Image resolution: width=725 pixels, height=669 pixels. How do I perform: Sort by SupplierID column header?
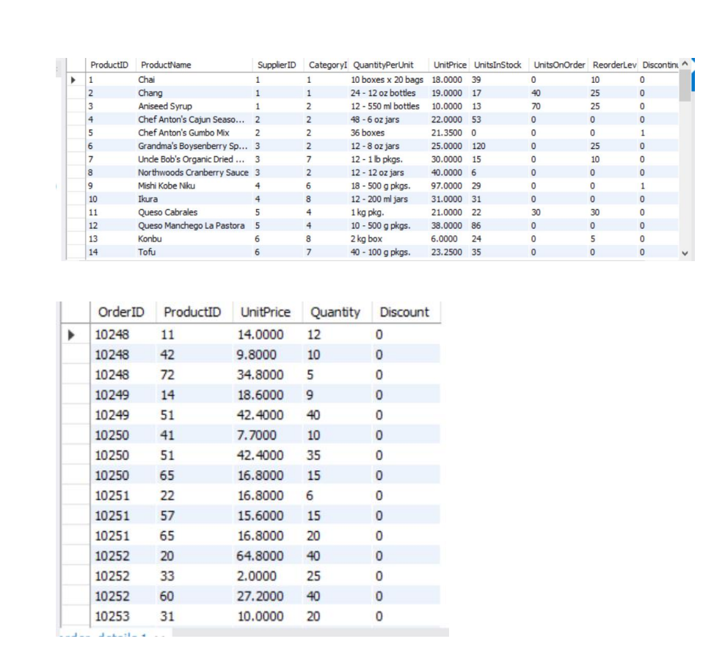[x=277, y=65]
